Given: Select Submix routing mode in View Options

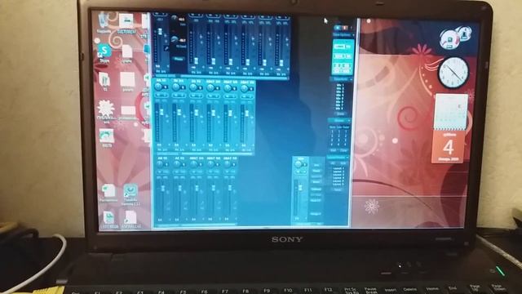Looking at the screenshot, I should pos(339,47).
